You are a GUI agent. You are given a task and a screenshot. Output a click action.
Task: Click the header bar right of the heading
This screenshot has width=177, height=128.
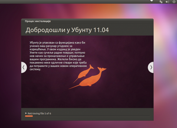tap(131, 30)
